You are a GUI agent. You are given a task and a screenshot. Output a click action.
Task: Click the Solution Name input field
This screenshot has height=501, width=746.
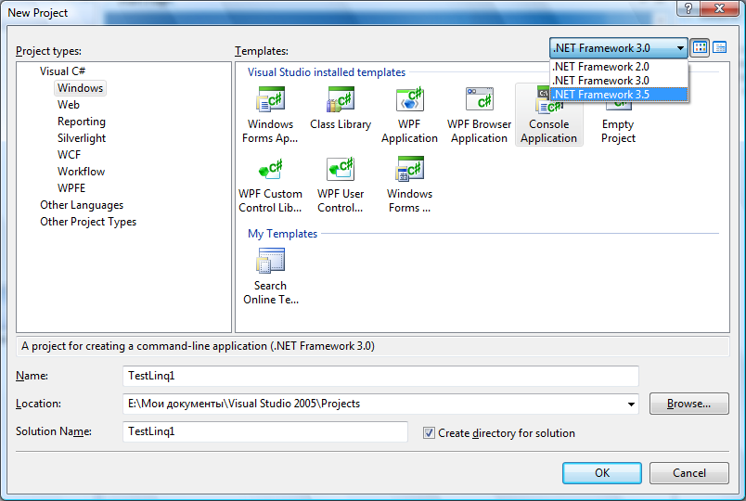[x=265, y=431]
